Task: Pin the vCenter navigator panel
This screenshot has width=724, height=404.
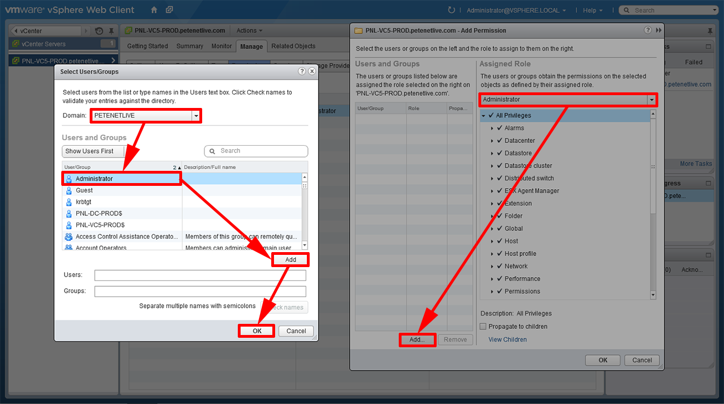Action: point(111,31)
